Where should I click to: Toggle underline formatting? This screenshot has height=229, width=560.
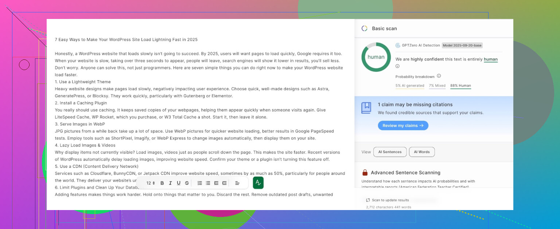coord(179,183)
